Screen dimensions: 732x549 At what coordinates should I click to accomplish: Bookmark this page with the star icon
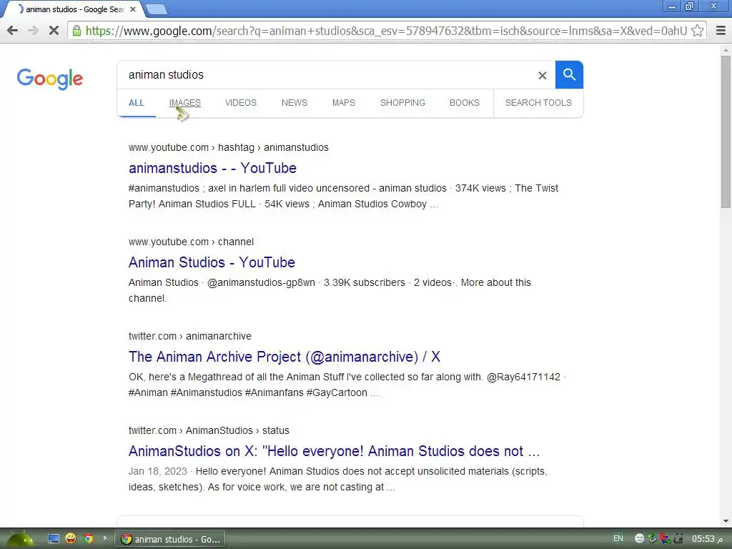click(x=697, y=31)
